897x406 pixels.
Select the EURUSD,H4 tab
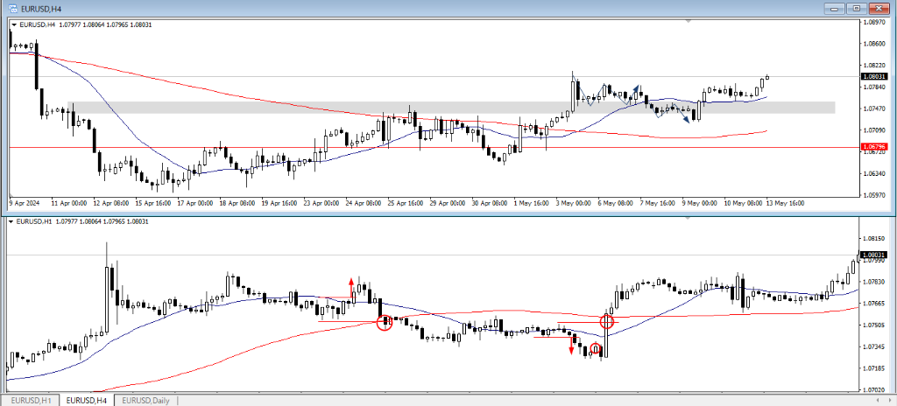87,400
